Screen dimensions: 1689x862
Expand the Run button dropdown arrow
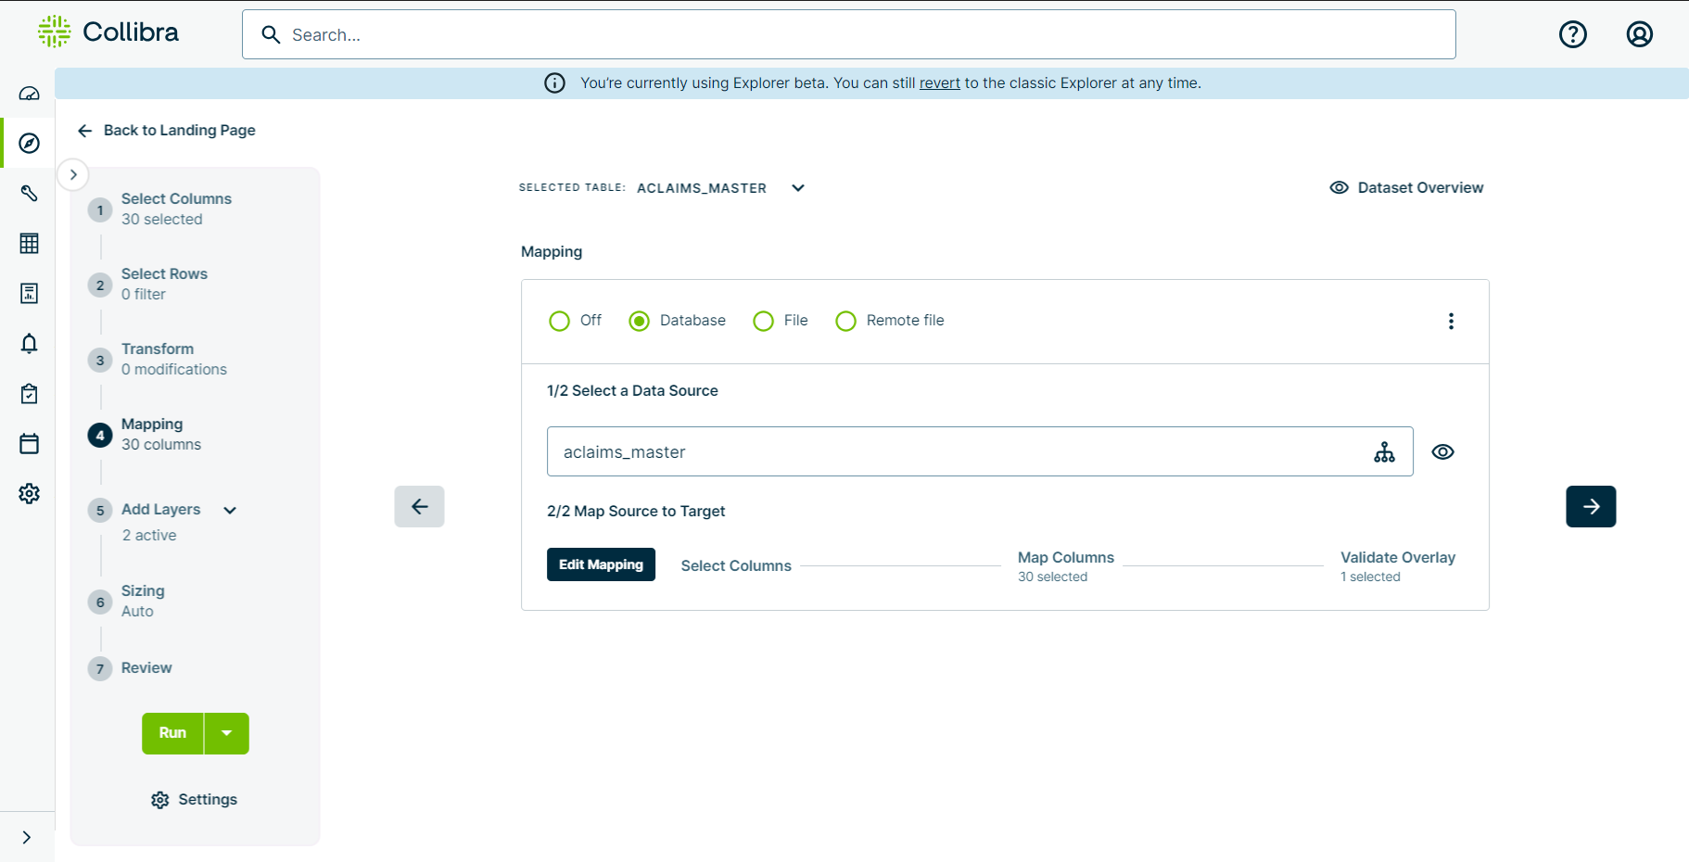click(x=226, y=733)
